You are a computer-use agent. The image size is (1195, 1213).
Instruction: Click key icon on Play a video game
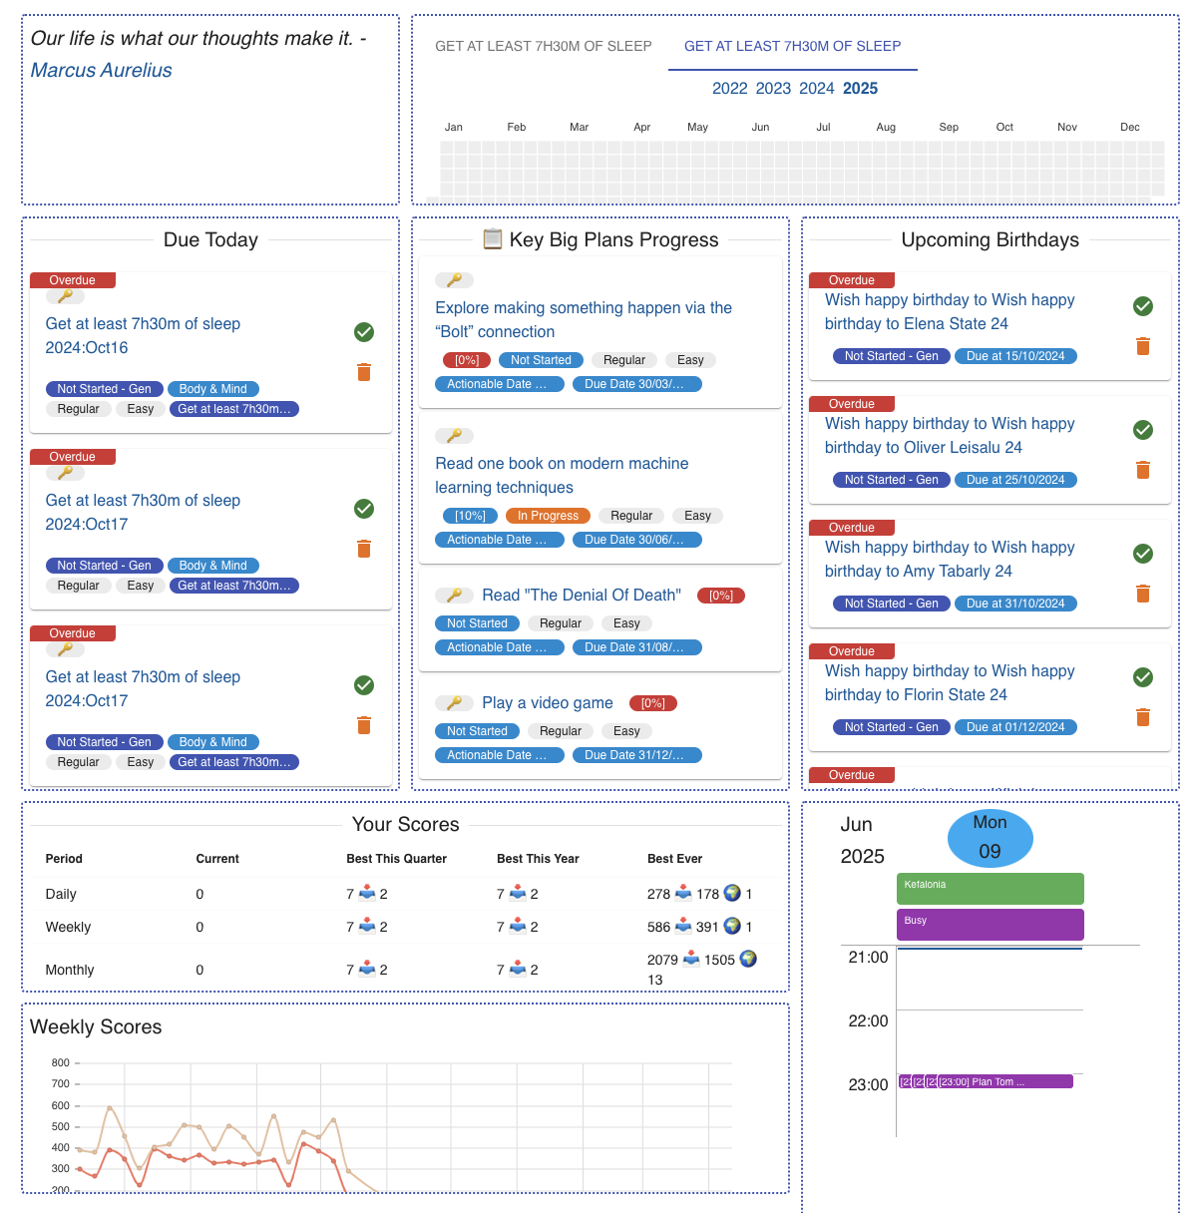(454, 703)
